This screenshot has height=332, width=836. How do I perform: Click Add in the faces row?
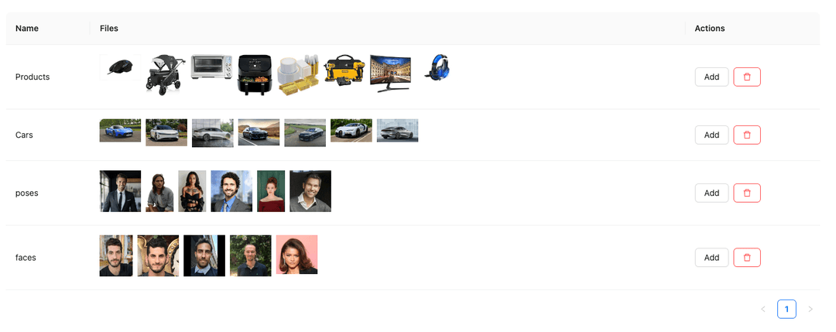[x=711, y=258]
